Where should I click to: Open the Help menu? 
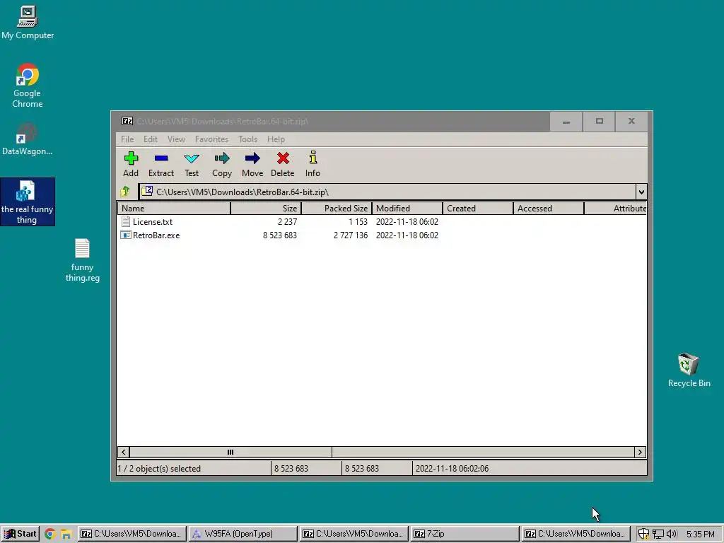(276, 139)
